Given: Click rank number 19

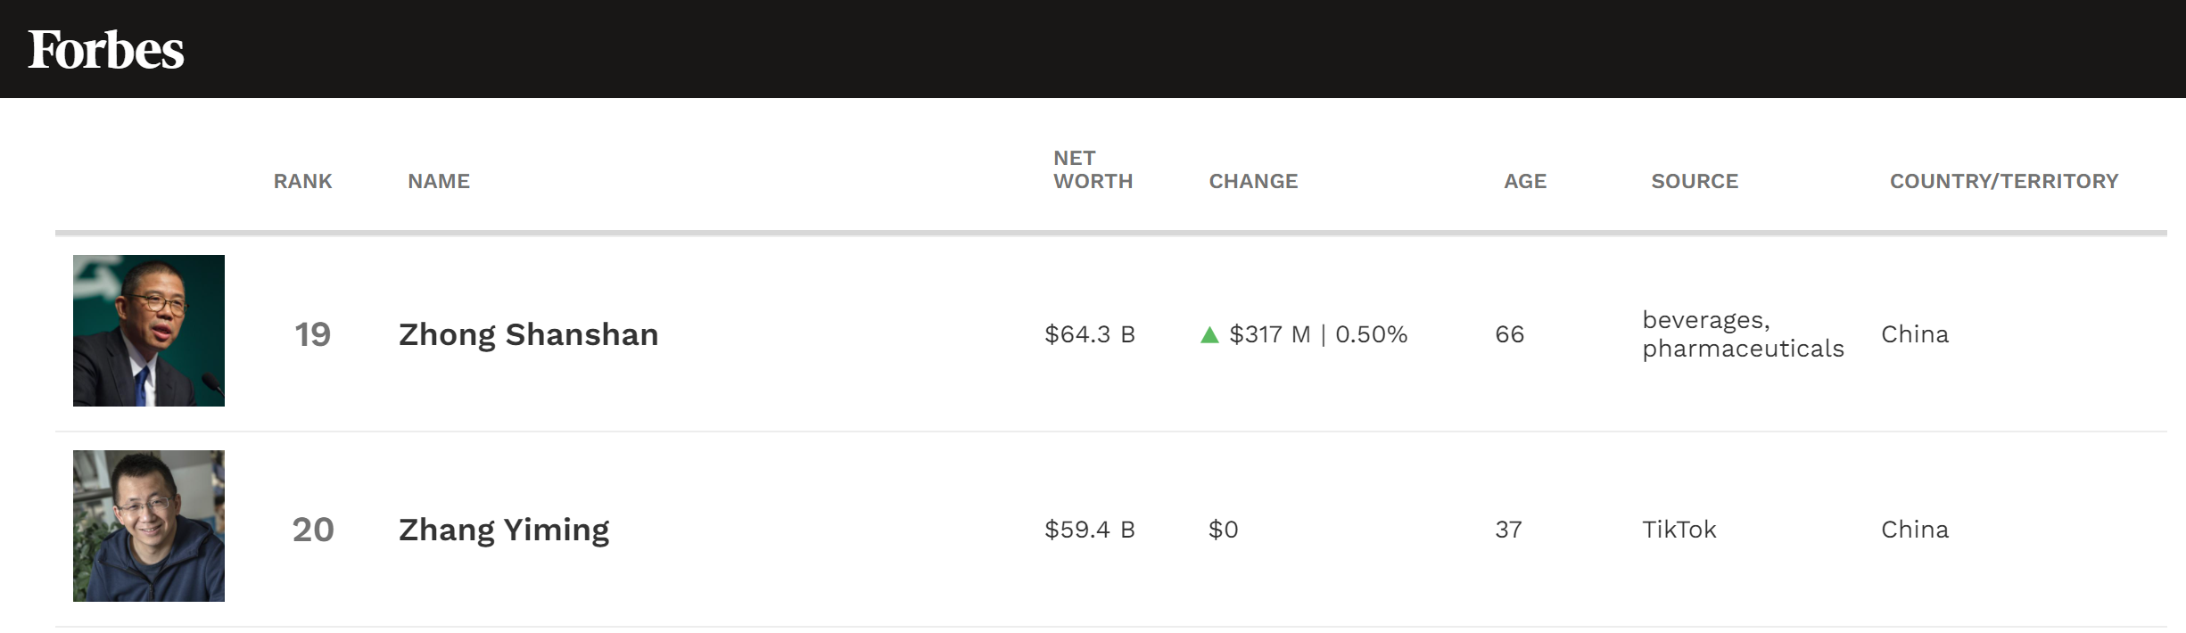Looking at the screenshot, I should coord(312,334).
